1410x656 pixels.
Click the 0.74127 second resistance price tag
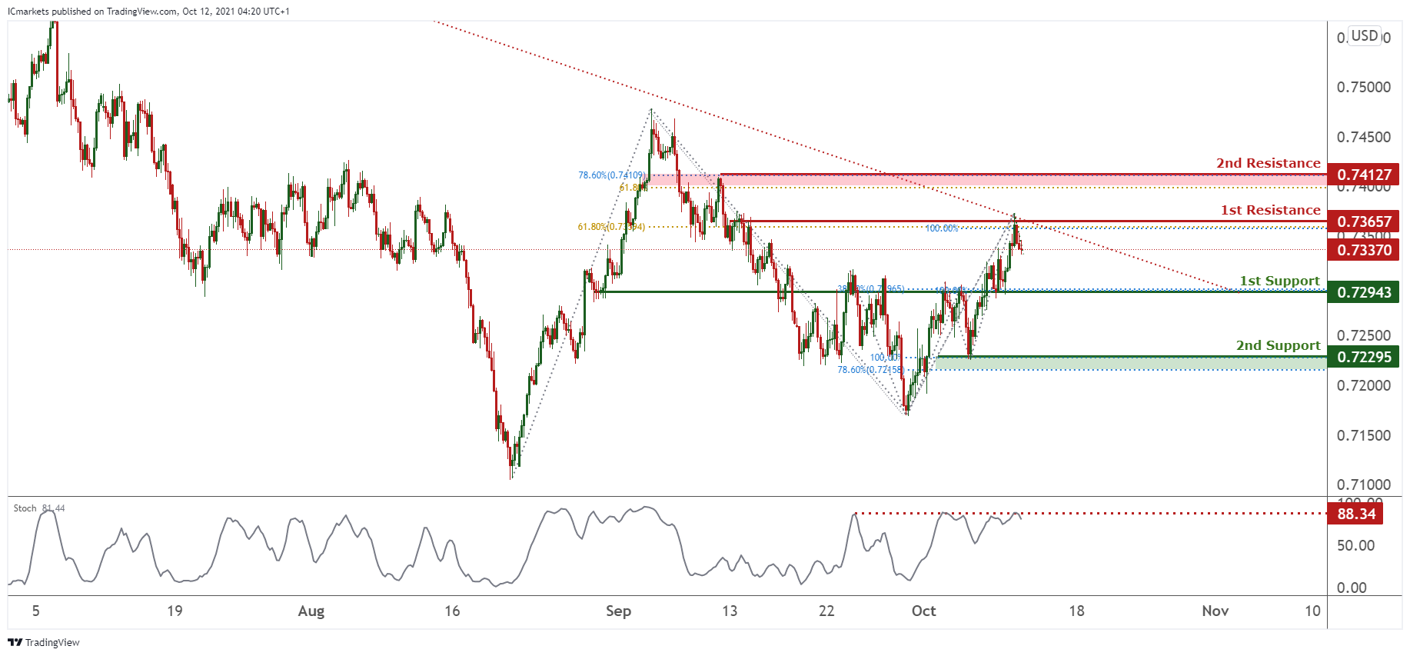(1363, 175)
